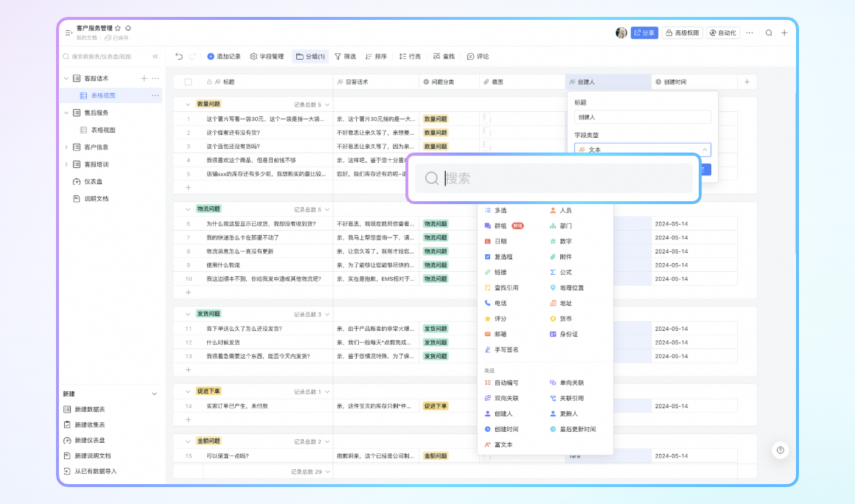Image resolution: width=855 pixels, height=504 pixels.
Task: Collapse the 售后服务 tree node
Action: tap(66, 113)
